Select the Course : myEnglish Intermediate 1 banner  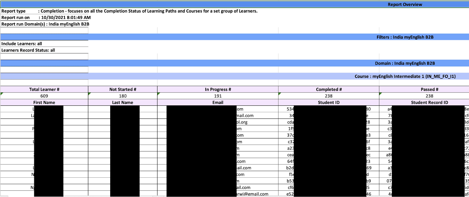coord(235,76)
